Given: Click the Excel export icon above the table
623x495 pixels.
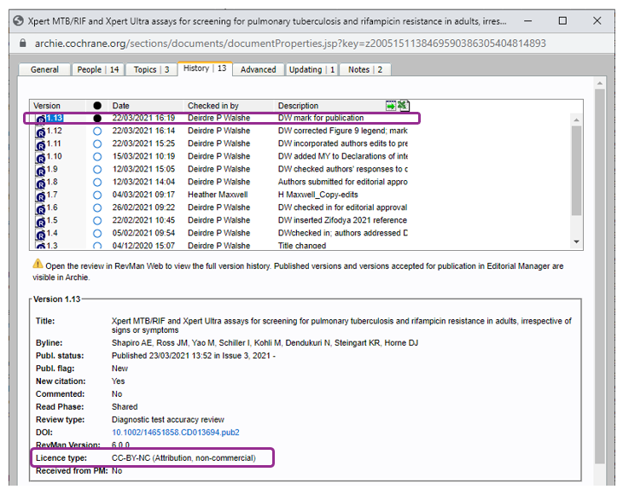Looking at the screenshot, I should 403,106.
